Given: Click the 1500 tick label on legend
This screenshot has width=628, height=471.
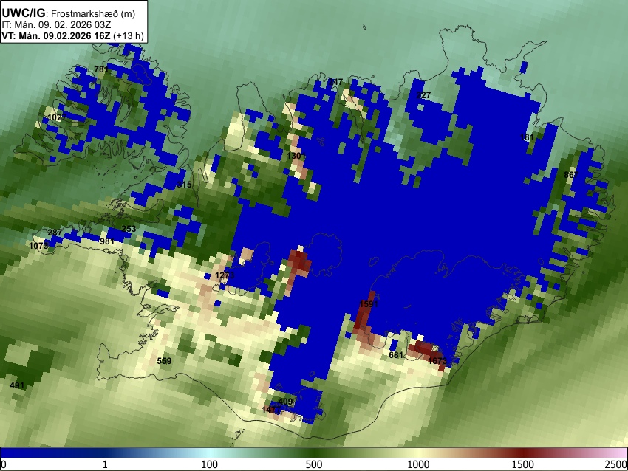Looking at the screenshot, I should (523, 464).
